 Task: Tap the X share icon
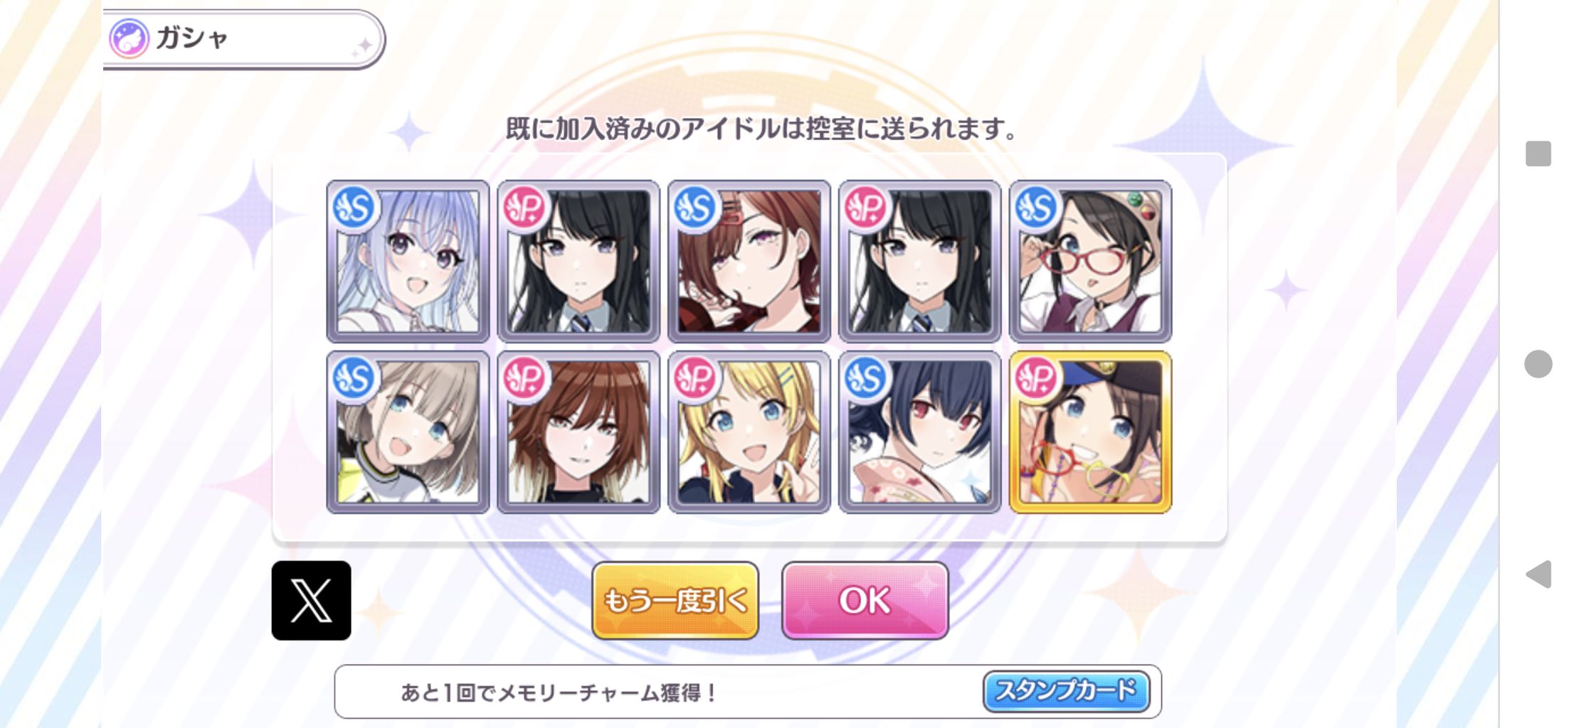coord(311,601)
